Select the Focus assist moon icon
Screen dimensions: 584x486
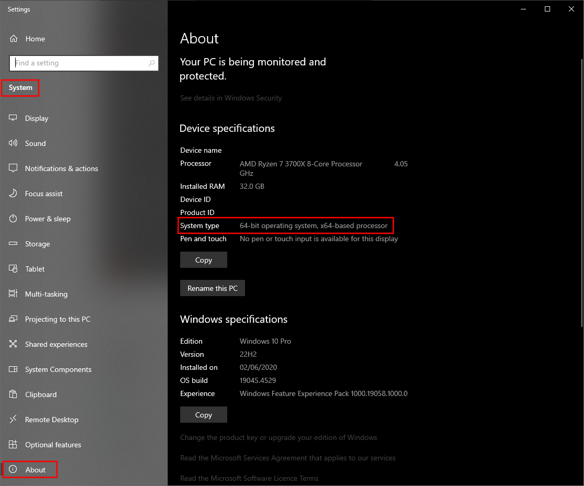pyautogui.click(x=14, y=194)
